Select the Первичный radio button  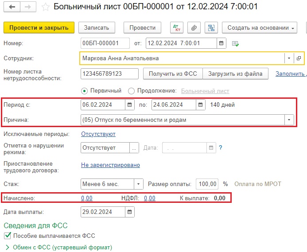[x=84, y=91]
